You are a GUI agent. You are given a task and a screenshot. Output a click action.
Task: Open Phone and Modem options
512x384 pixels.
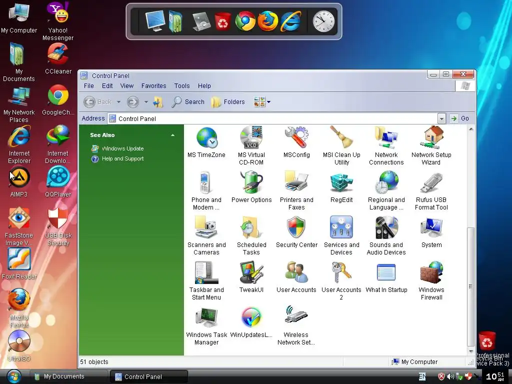[x=206, y=190]
